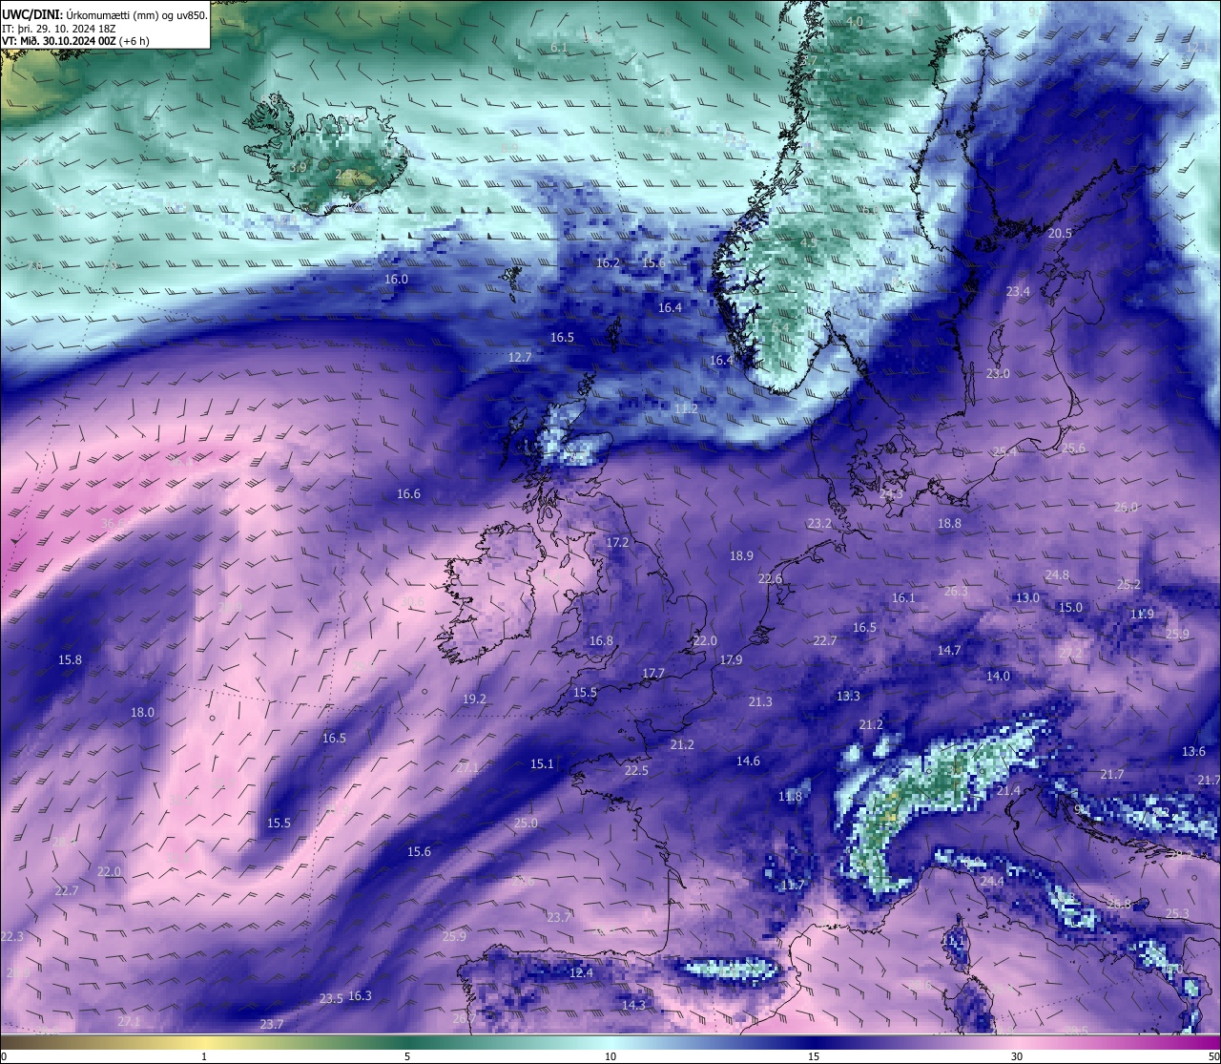Select the 19.2 value southwest of Ireland
The image size is (1221, 1064).
pyautogui.click(x=474, y=699)
